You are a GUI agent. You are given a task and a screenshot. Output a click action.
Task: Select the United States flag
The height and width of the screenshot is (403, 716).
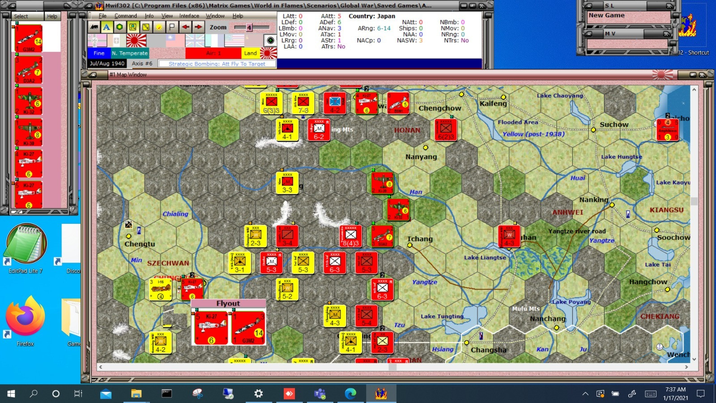click(x=234, y=40)
